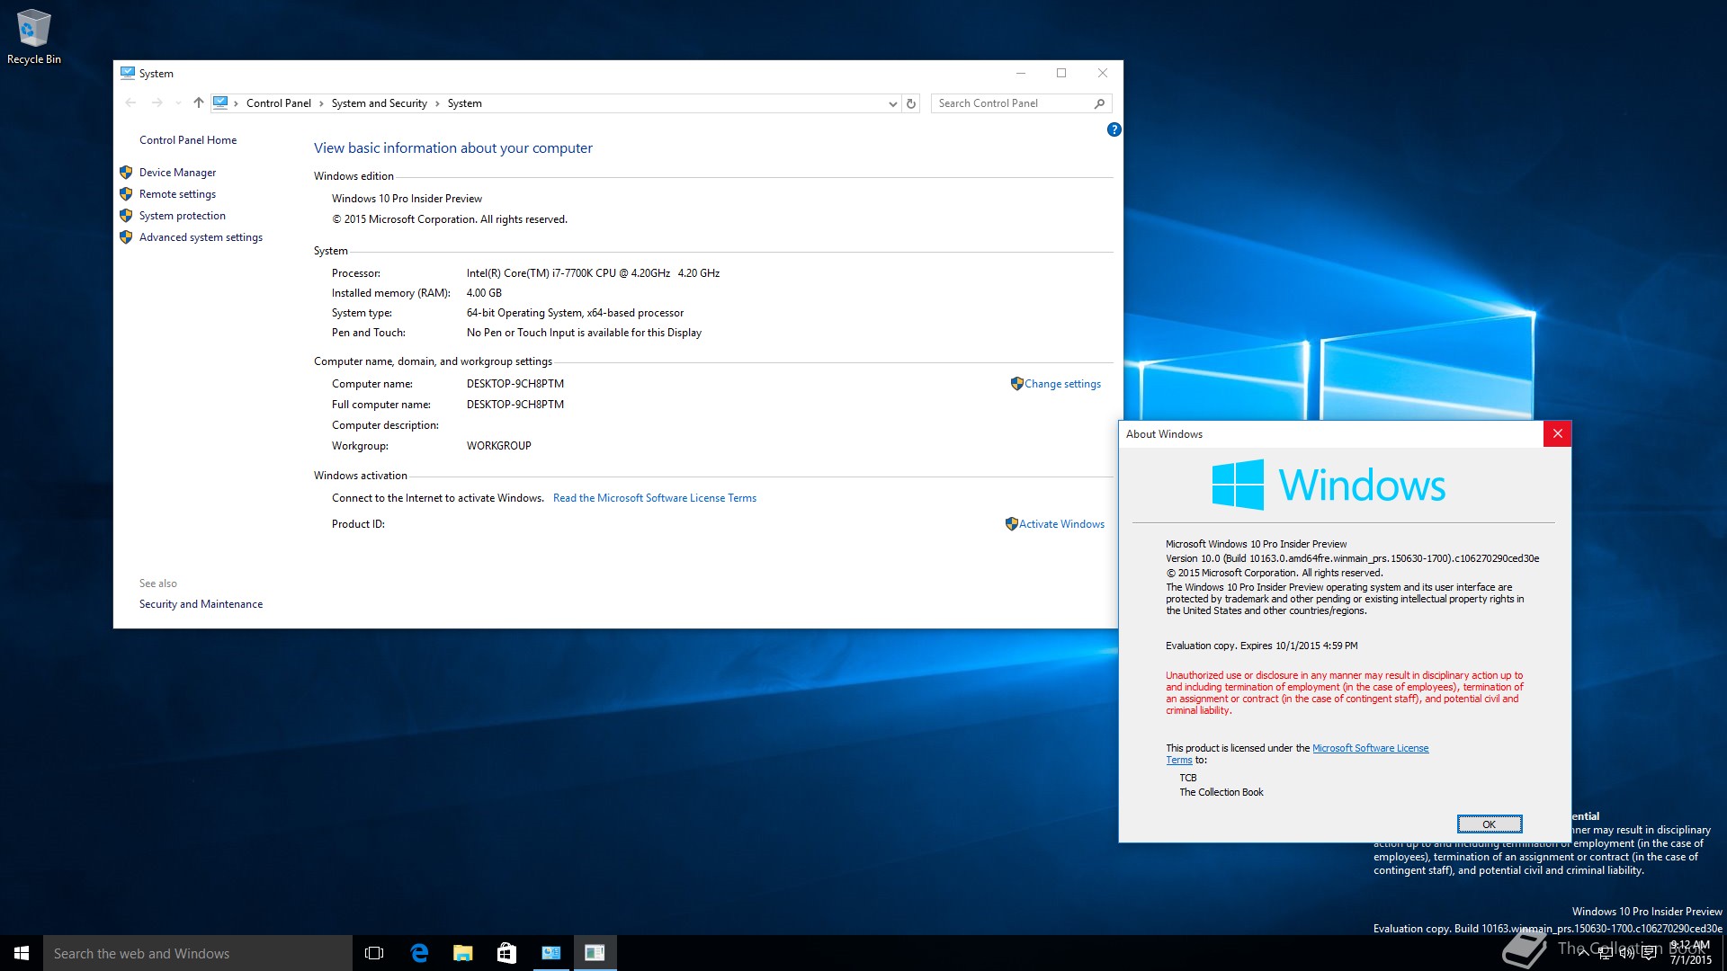This screenshot has height=971, width=1727.
Task: Open the blue Help question mark
Action: click(x=1114, y=129)
